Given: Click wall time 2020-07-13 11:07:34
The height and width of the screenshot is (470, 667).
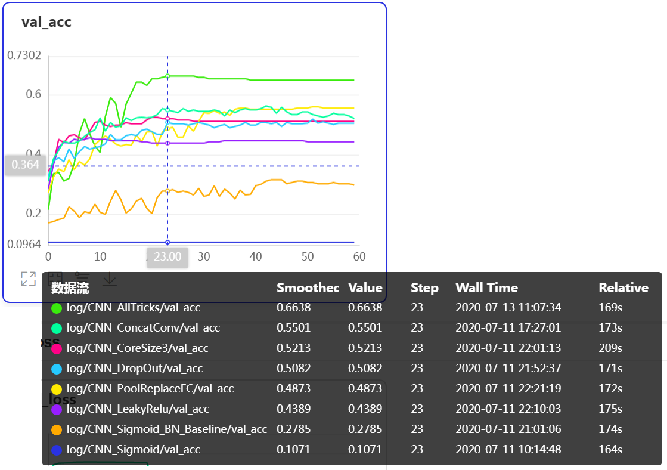Looking at the screenshot, I should click(508, 307).
